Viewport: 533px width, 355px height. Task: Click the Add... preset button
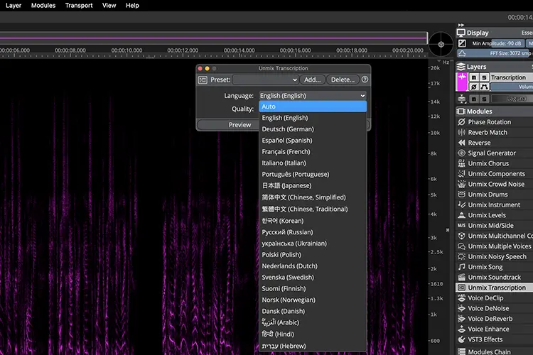tap(313, 80)
